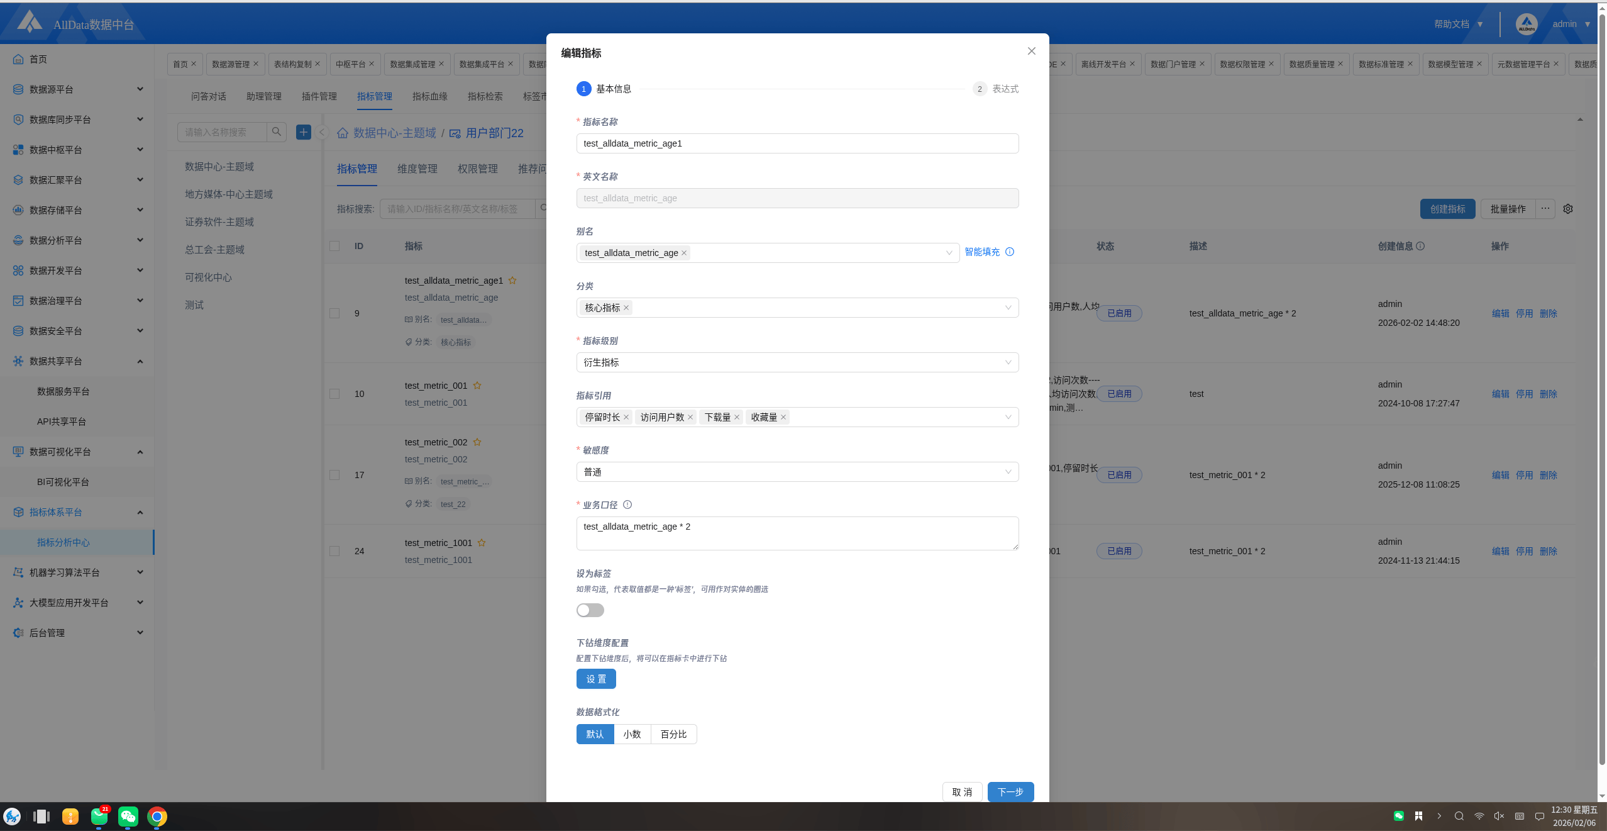Click the 指标名称 input field
Image resolution: width=1607 pixels, height=831 pixels.
click(x=797, y=143)
